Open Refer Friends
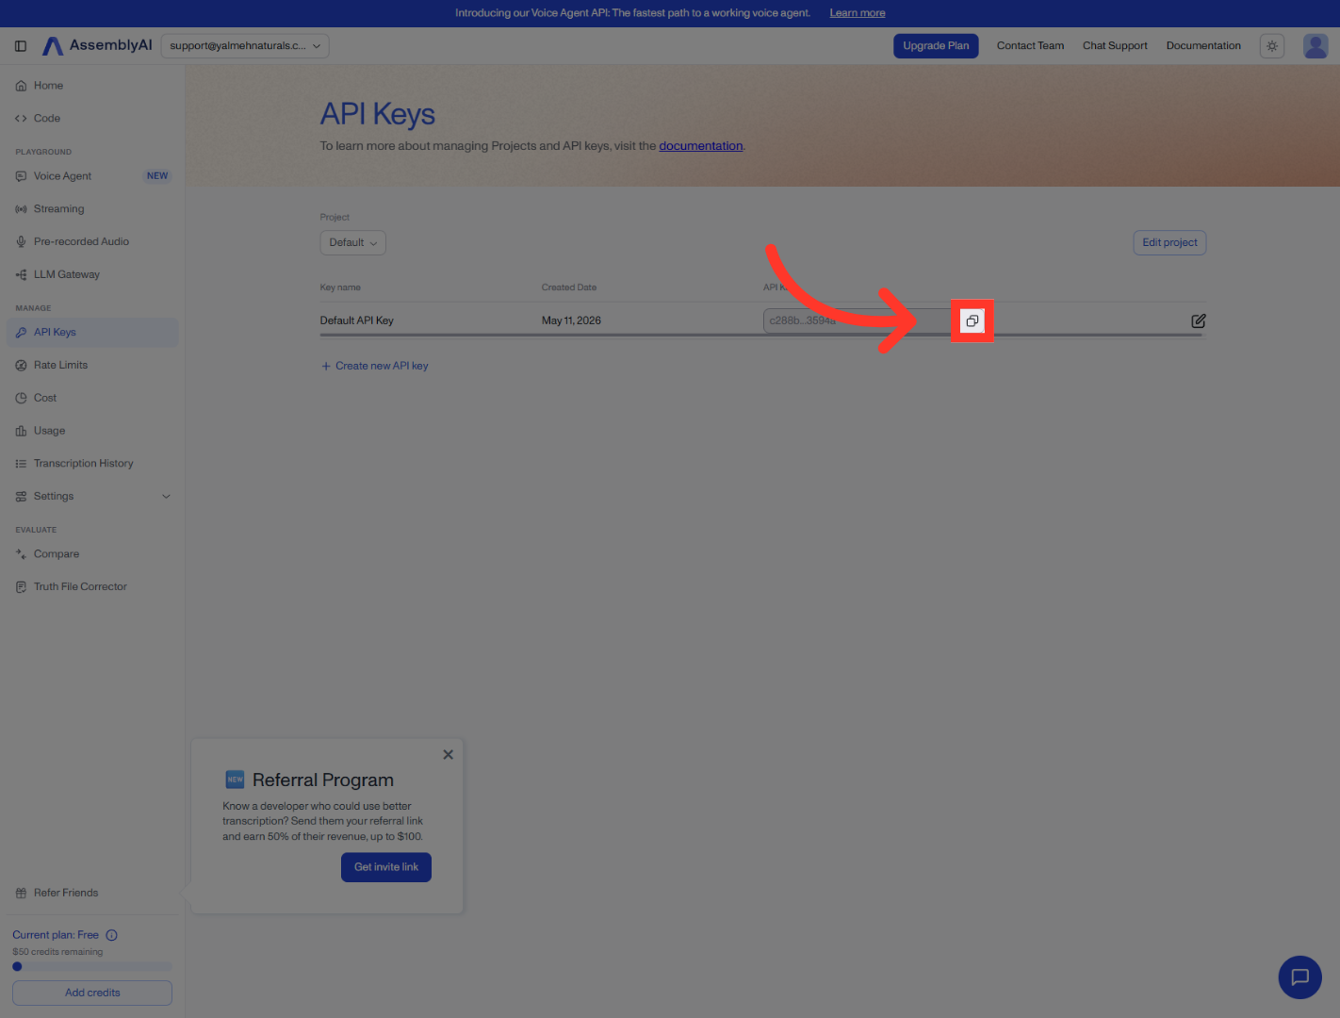The height and width of the screenshot is (1018, 1340). click(92, 894)
